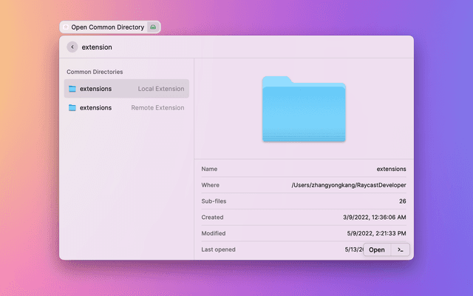Select the extensions name in second list row
This screenshot has width=473, height=296.
click(x=96, y=107)
